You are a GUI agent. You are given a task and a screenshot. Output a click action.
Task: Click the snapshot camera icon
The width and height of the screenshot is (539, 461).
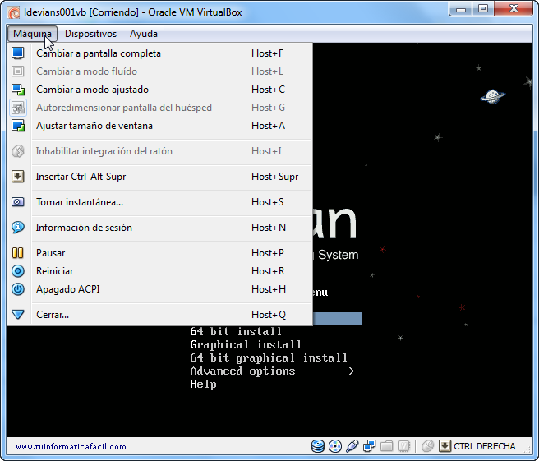(18, 202)
